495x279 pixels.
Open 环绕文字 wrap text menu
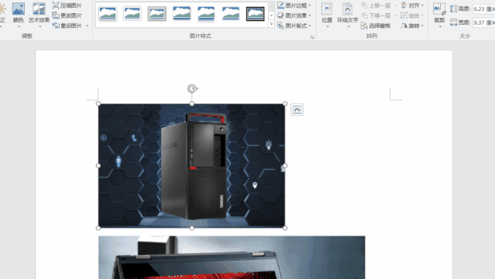(347, 14)
